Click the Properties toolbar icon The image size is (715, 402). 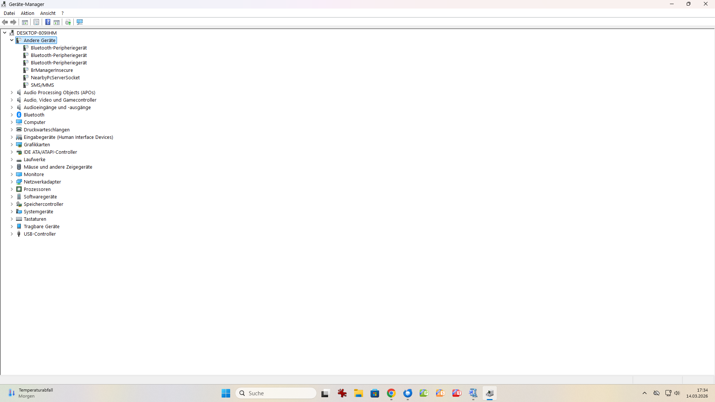pyautogui.click(x=36, y=22)
